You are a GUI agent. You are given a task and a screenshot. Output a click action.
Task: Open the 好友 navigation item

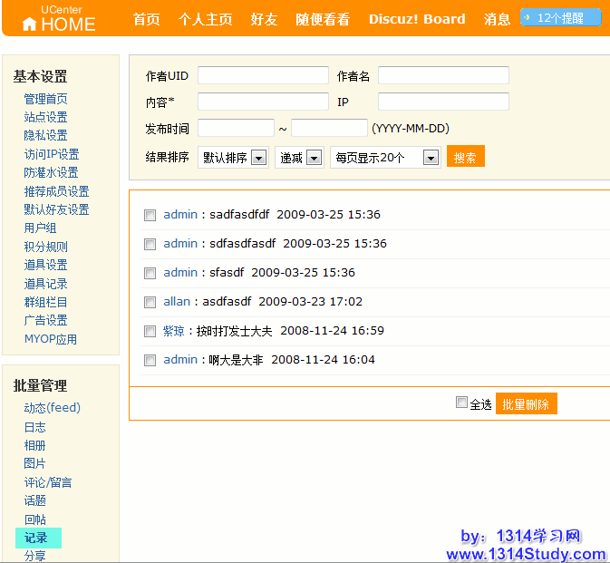coord(264,19)
